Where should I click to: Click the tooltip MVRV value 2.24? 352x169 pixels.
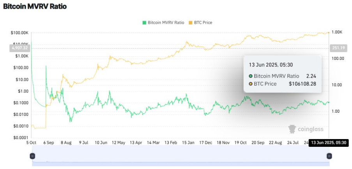point(311,76)
